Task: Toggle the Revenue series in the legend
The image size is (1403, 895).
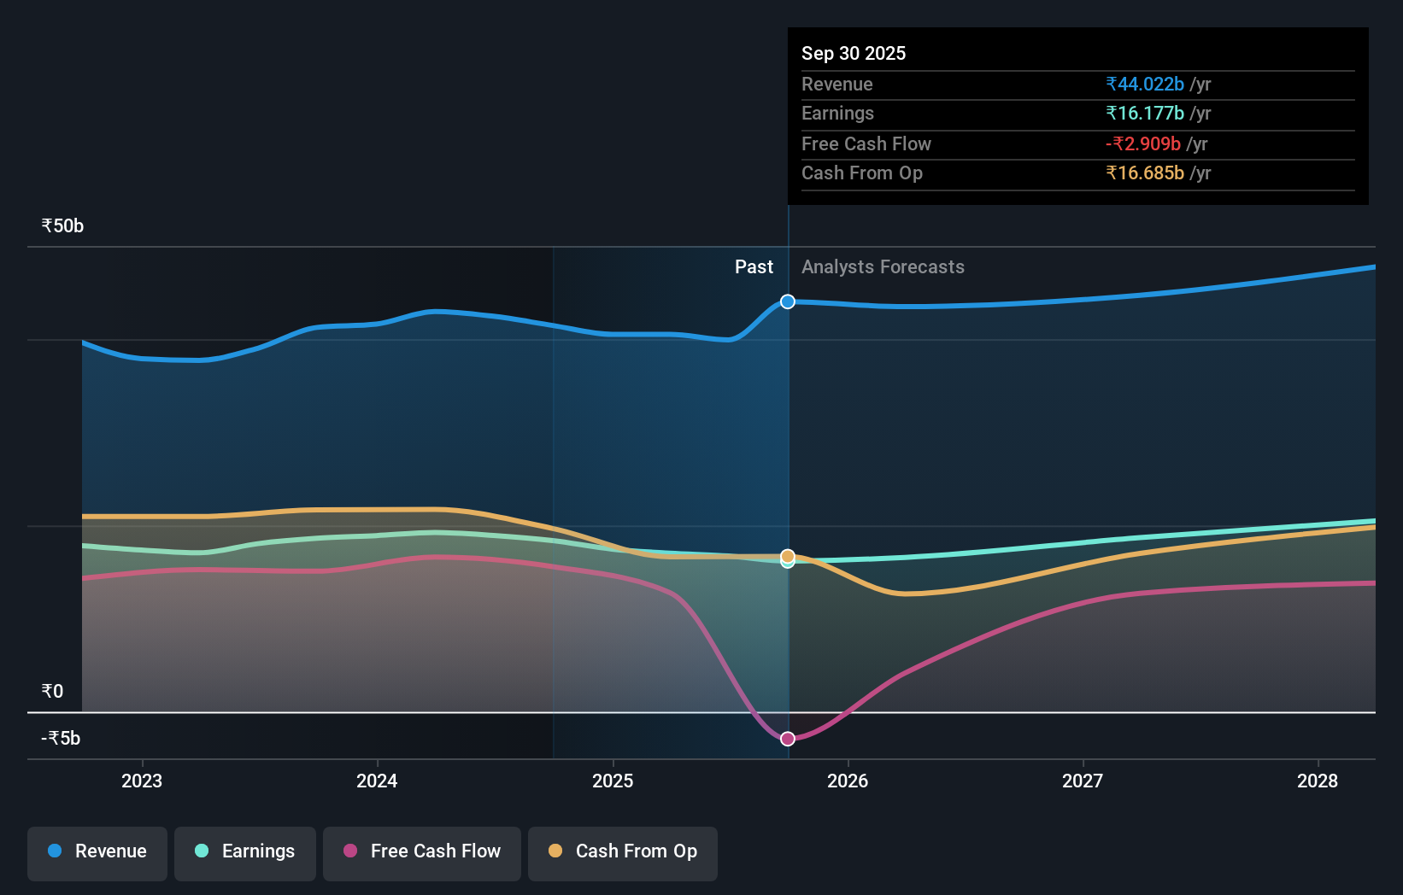Action: click(97, 853)
